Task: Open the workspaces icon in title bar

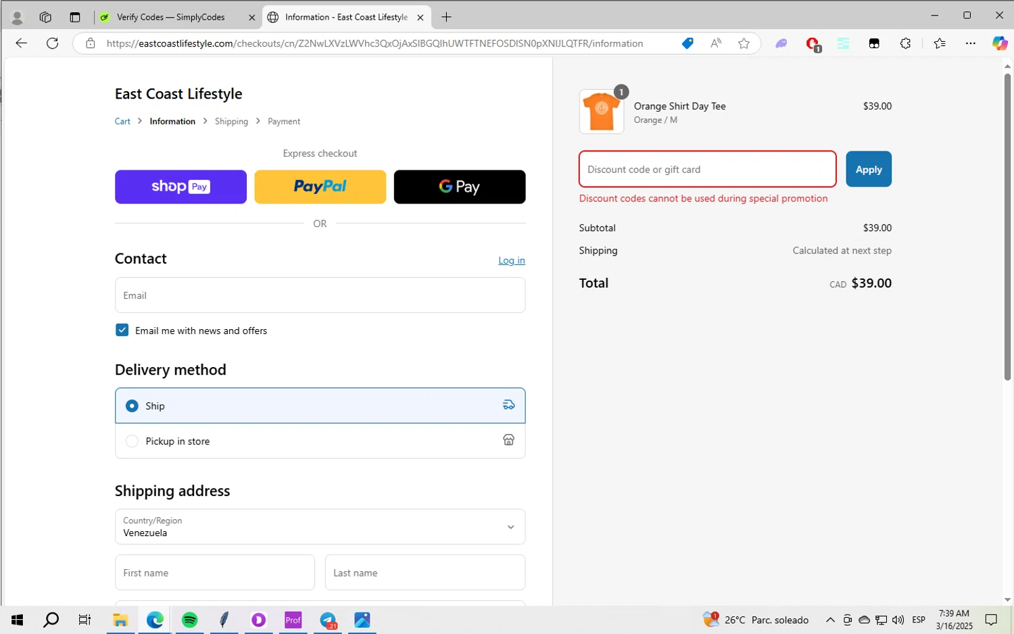Action: pyautogui.click(x=45, y=18)
